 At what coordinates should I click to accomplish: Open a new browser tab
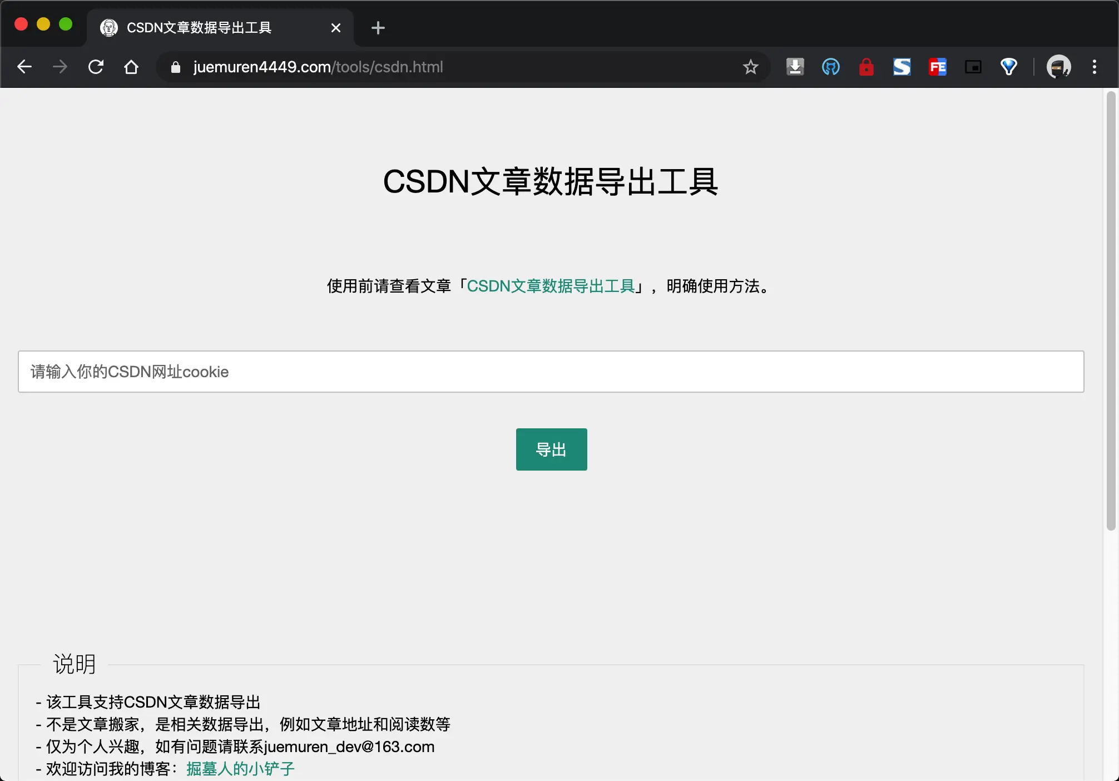[x=378, y=27]
